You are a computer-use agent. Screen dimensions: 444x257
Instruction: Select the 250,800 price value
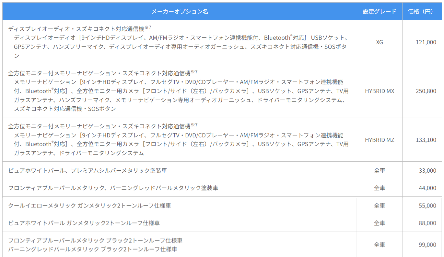coord(426,91)
